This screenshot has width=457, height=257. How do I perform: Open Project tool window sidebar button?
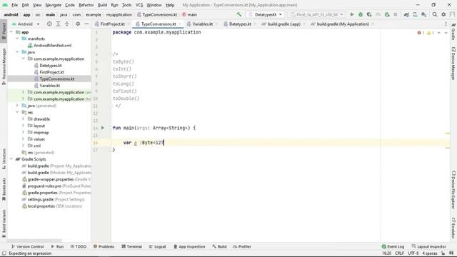(4, 31)
